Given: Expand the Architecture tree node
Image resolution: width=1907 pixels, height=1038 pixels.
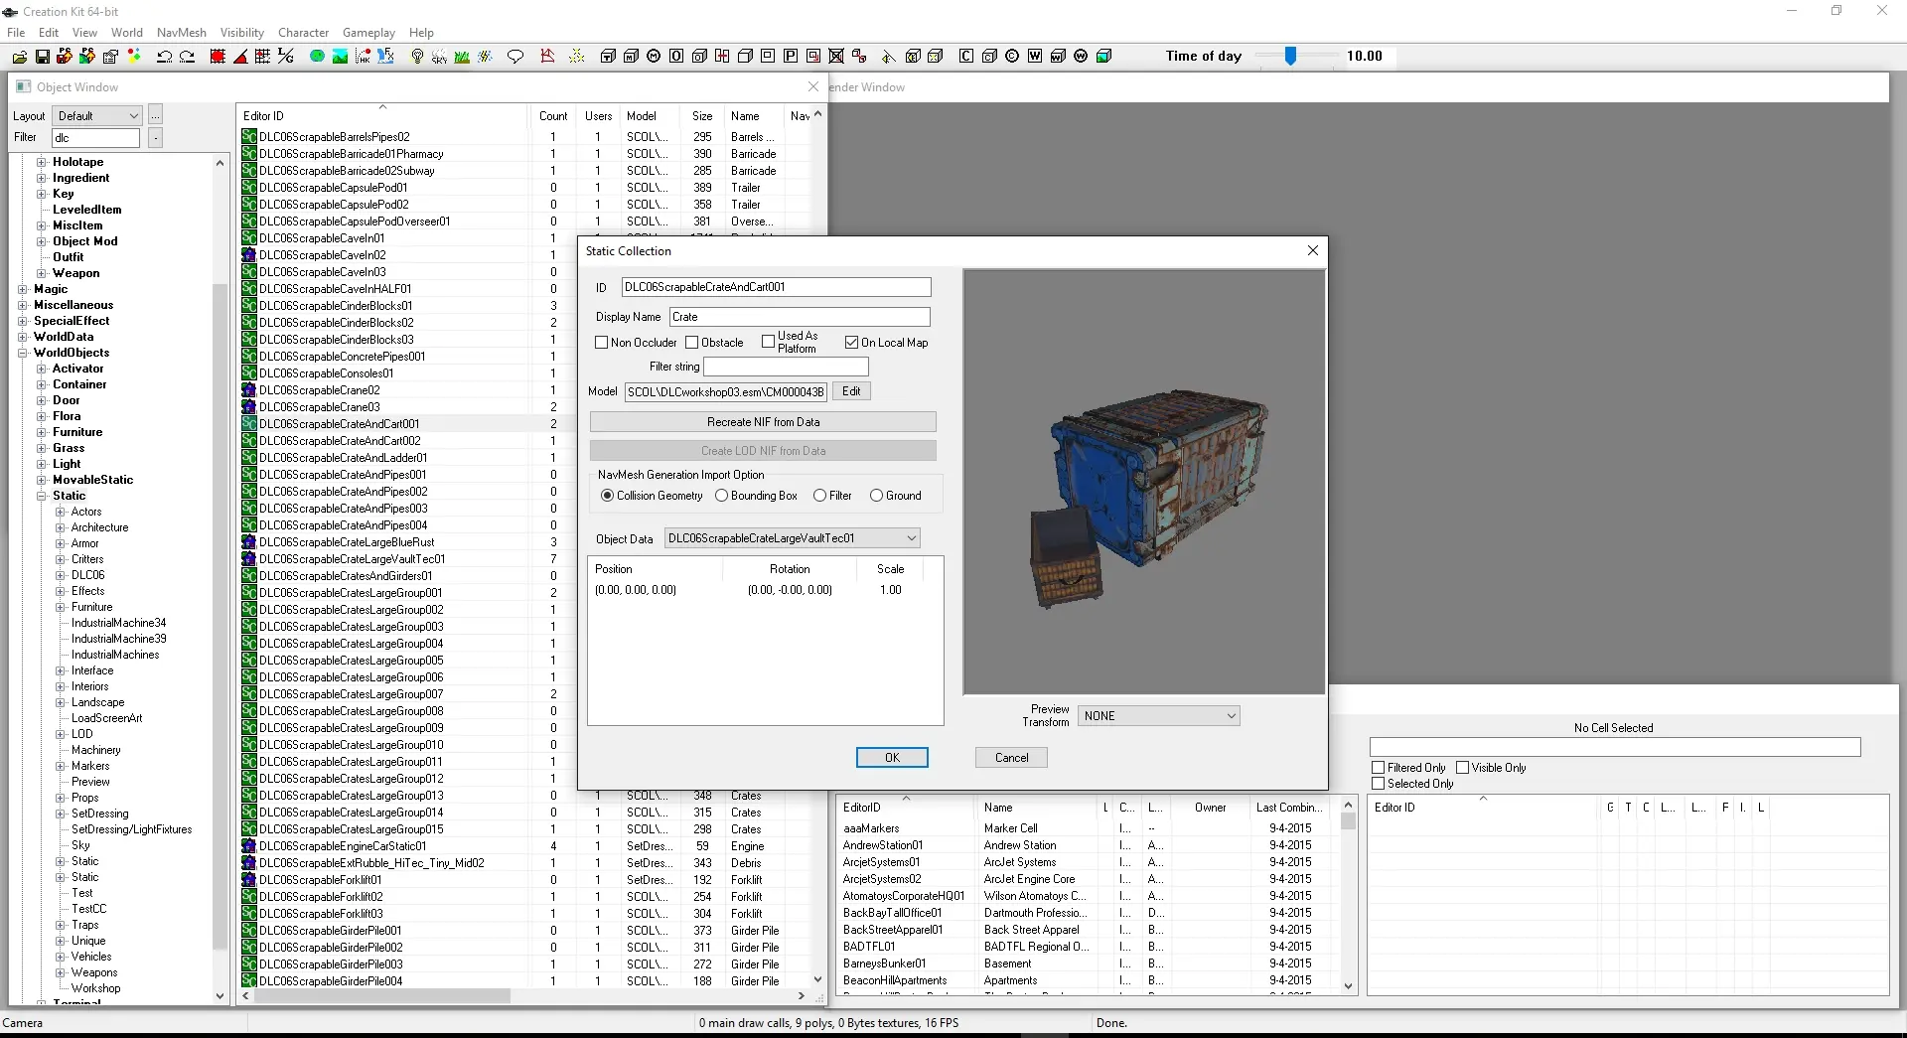Looking at the screenshot, I should pyautogui.click(x=61, y=527).
